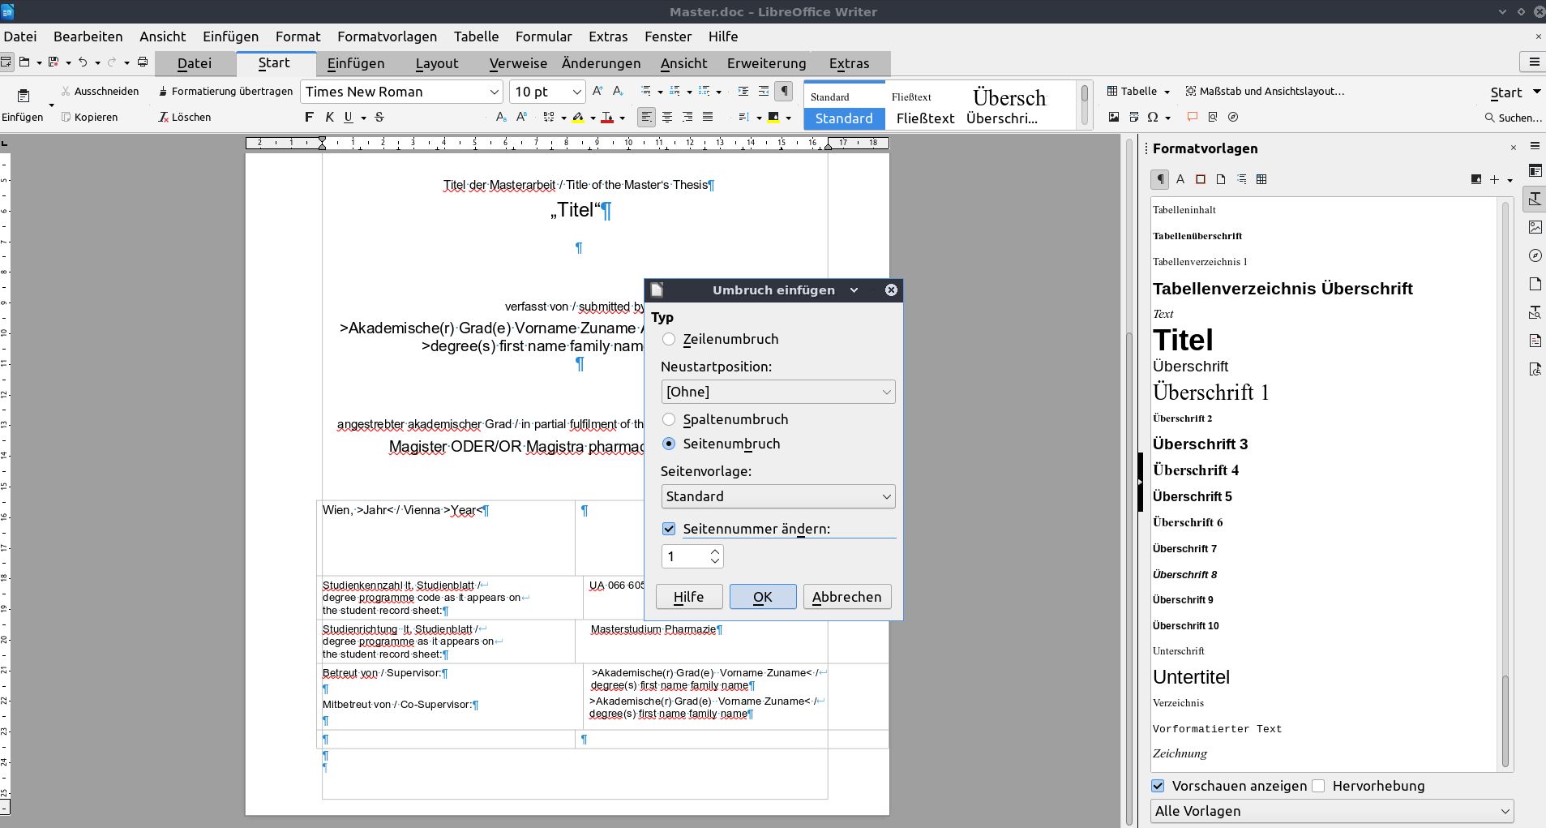Expand the Einfügen paste dropdown arrow
Viewport: 1546px width, 828px height.
pyautogui.click(x=51, y=105)
